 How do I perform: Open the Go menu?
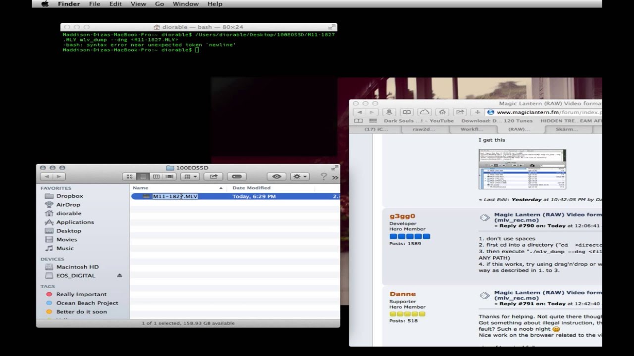[159, 4]
